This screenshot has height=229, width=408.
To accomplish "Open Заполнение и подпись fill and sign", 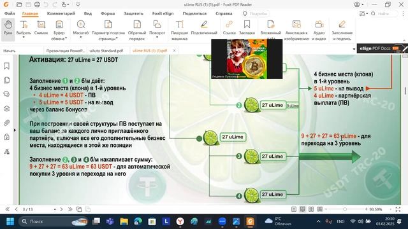I will [x=342, y=30].
